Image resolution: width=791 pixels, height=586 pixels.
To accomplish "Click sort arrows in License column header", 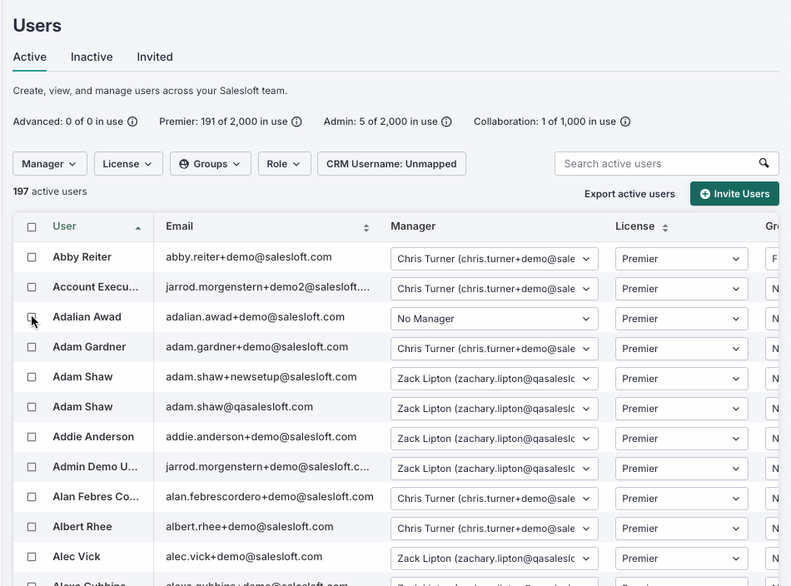I will point(665,228).
